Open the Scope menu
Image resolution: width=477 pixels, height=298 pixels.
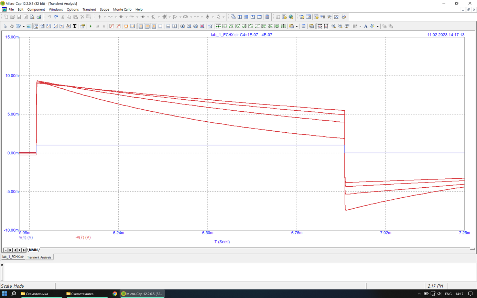(105, 9)
